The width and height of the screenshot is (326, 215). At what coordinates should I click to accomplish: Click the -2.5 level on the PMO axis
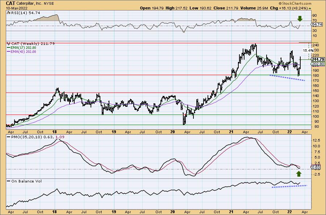(316, 174)
